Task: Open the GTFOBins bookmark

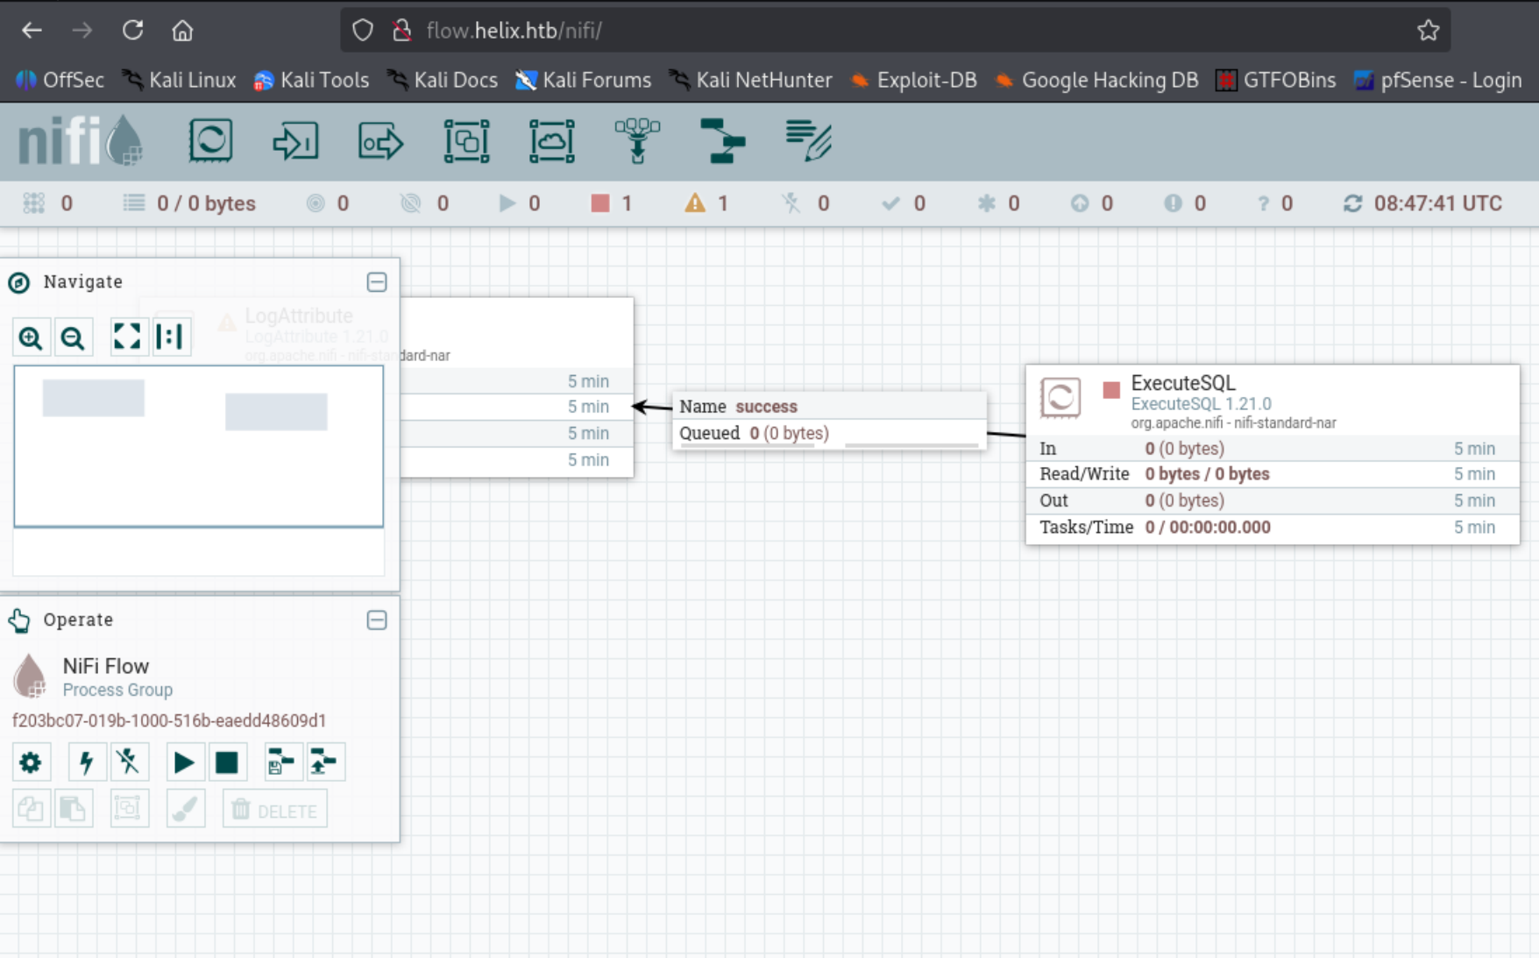Action: [1276, 80]
